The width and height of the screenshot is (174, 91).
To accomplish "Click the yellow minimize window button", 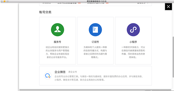I will [x=5, y=1].
